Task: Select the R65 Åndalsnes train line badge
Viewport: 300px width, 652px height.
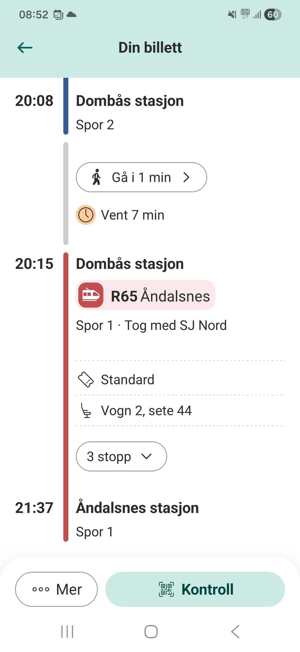Action: click(146, 295)
